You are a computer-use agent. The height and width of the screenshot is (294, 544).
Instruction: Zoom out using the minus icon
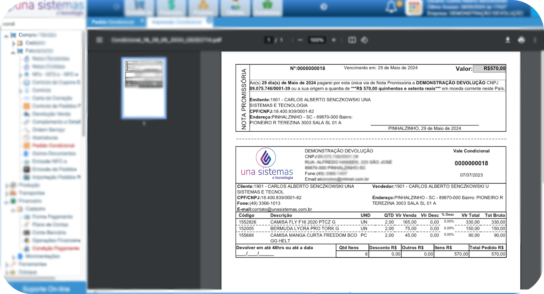pos(300,40)
